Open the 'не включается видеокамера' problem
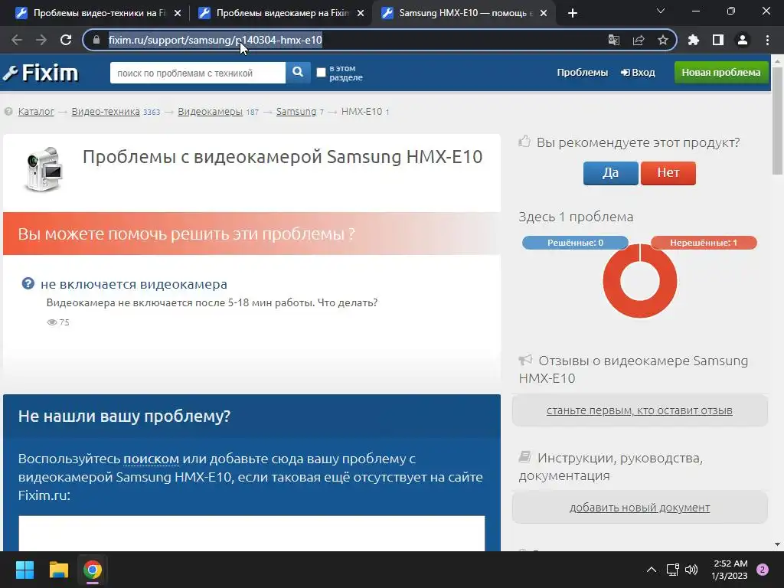The image size is (784, 588). click(134, 284)
